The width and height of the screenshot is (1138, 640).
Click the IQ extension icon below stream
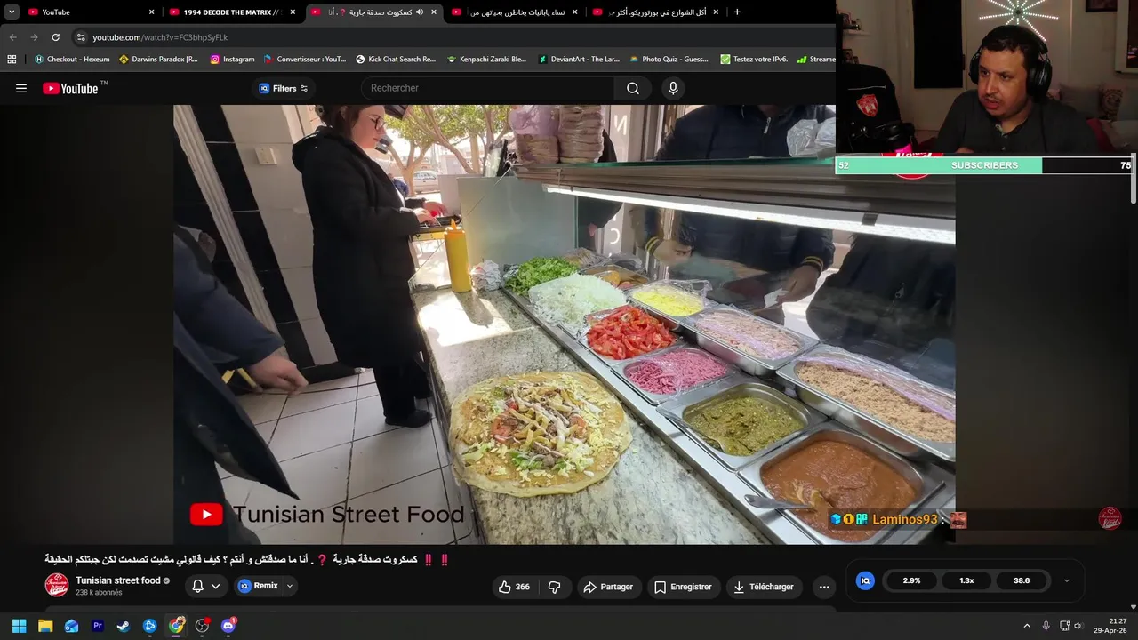pyautogui.click(x=865, y=580)
